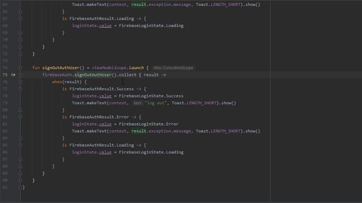Click the fold end marker on the last line 91
This screenshot has height=203, width=362.
[x=20, y=187]
